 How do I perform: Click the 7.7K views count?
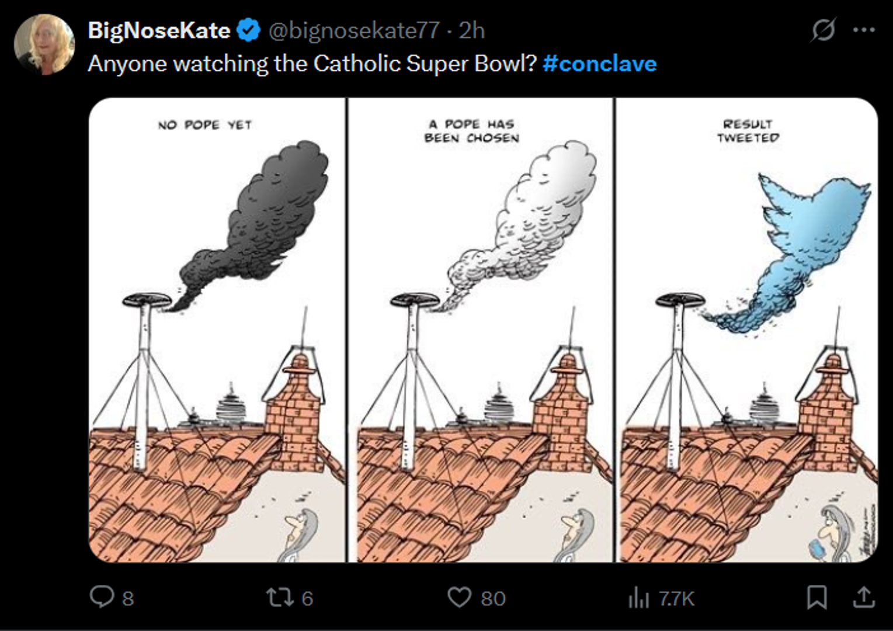tap(676, 598)
